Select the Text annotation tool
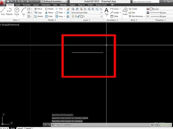This screenshot has height=129, width=173. 106,12
